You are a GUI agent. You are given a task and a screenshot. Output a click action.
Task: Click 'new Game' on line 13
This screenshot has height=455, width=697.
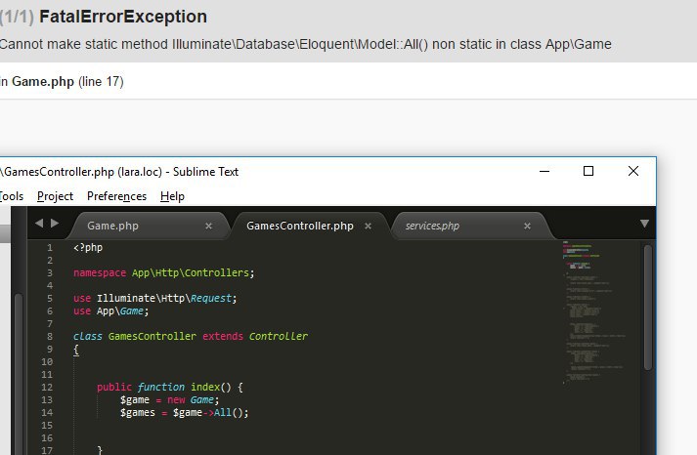click(x=191, y=400)
